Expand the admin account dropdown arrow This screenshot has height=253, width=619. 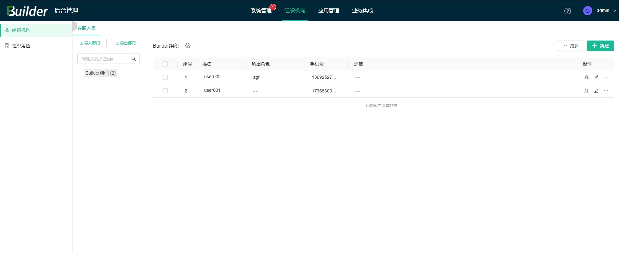click(x=614, y=11)
